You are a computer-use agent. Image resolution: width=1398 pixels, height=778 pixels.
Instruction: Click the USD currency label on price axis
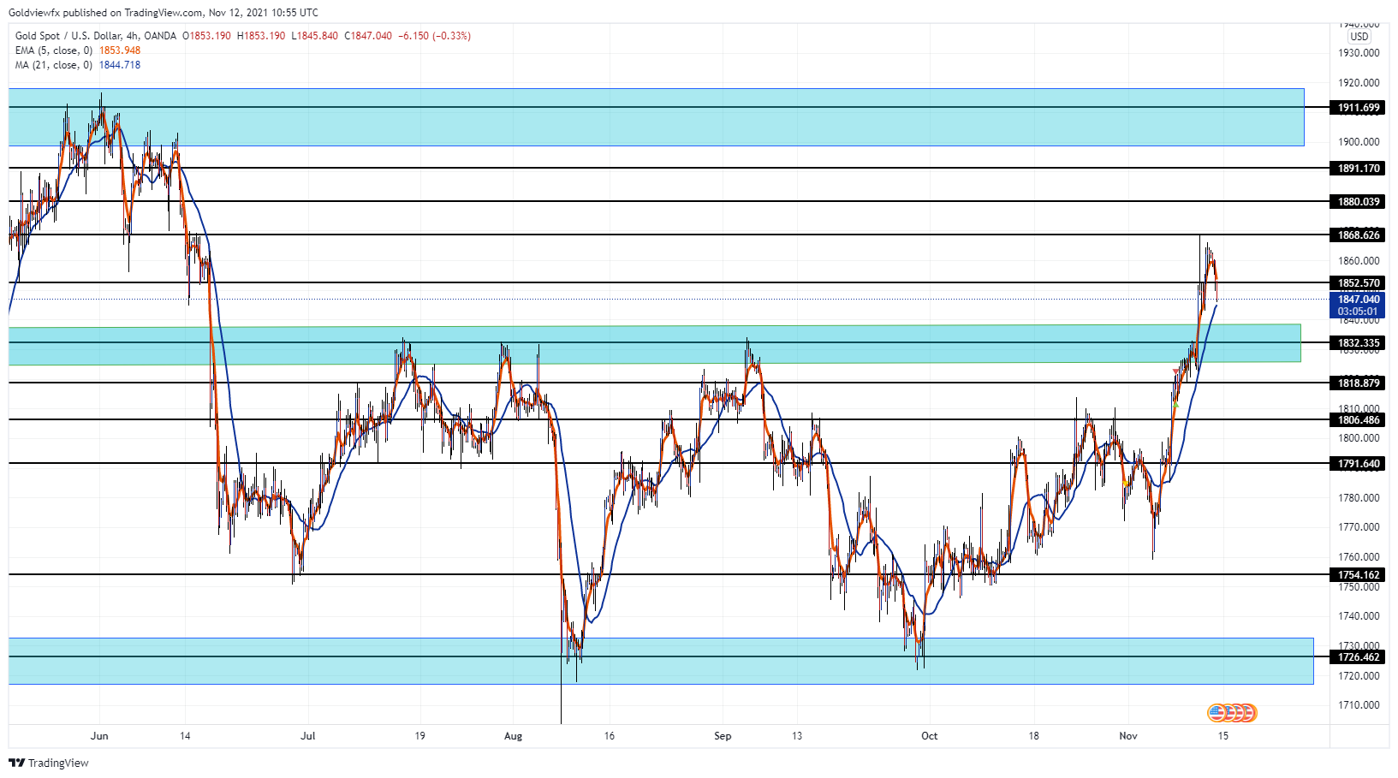pos(1359,37)
